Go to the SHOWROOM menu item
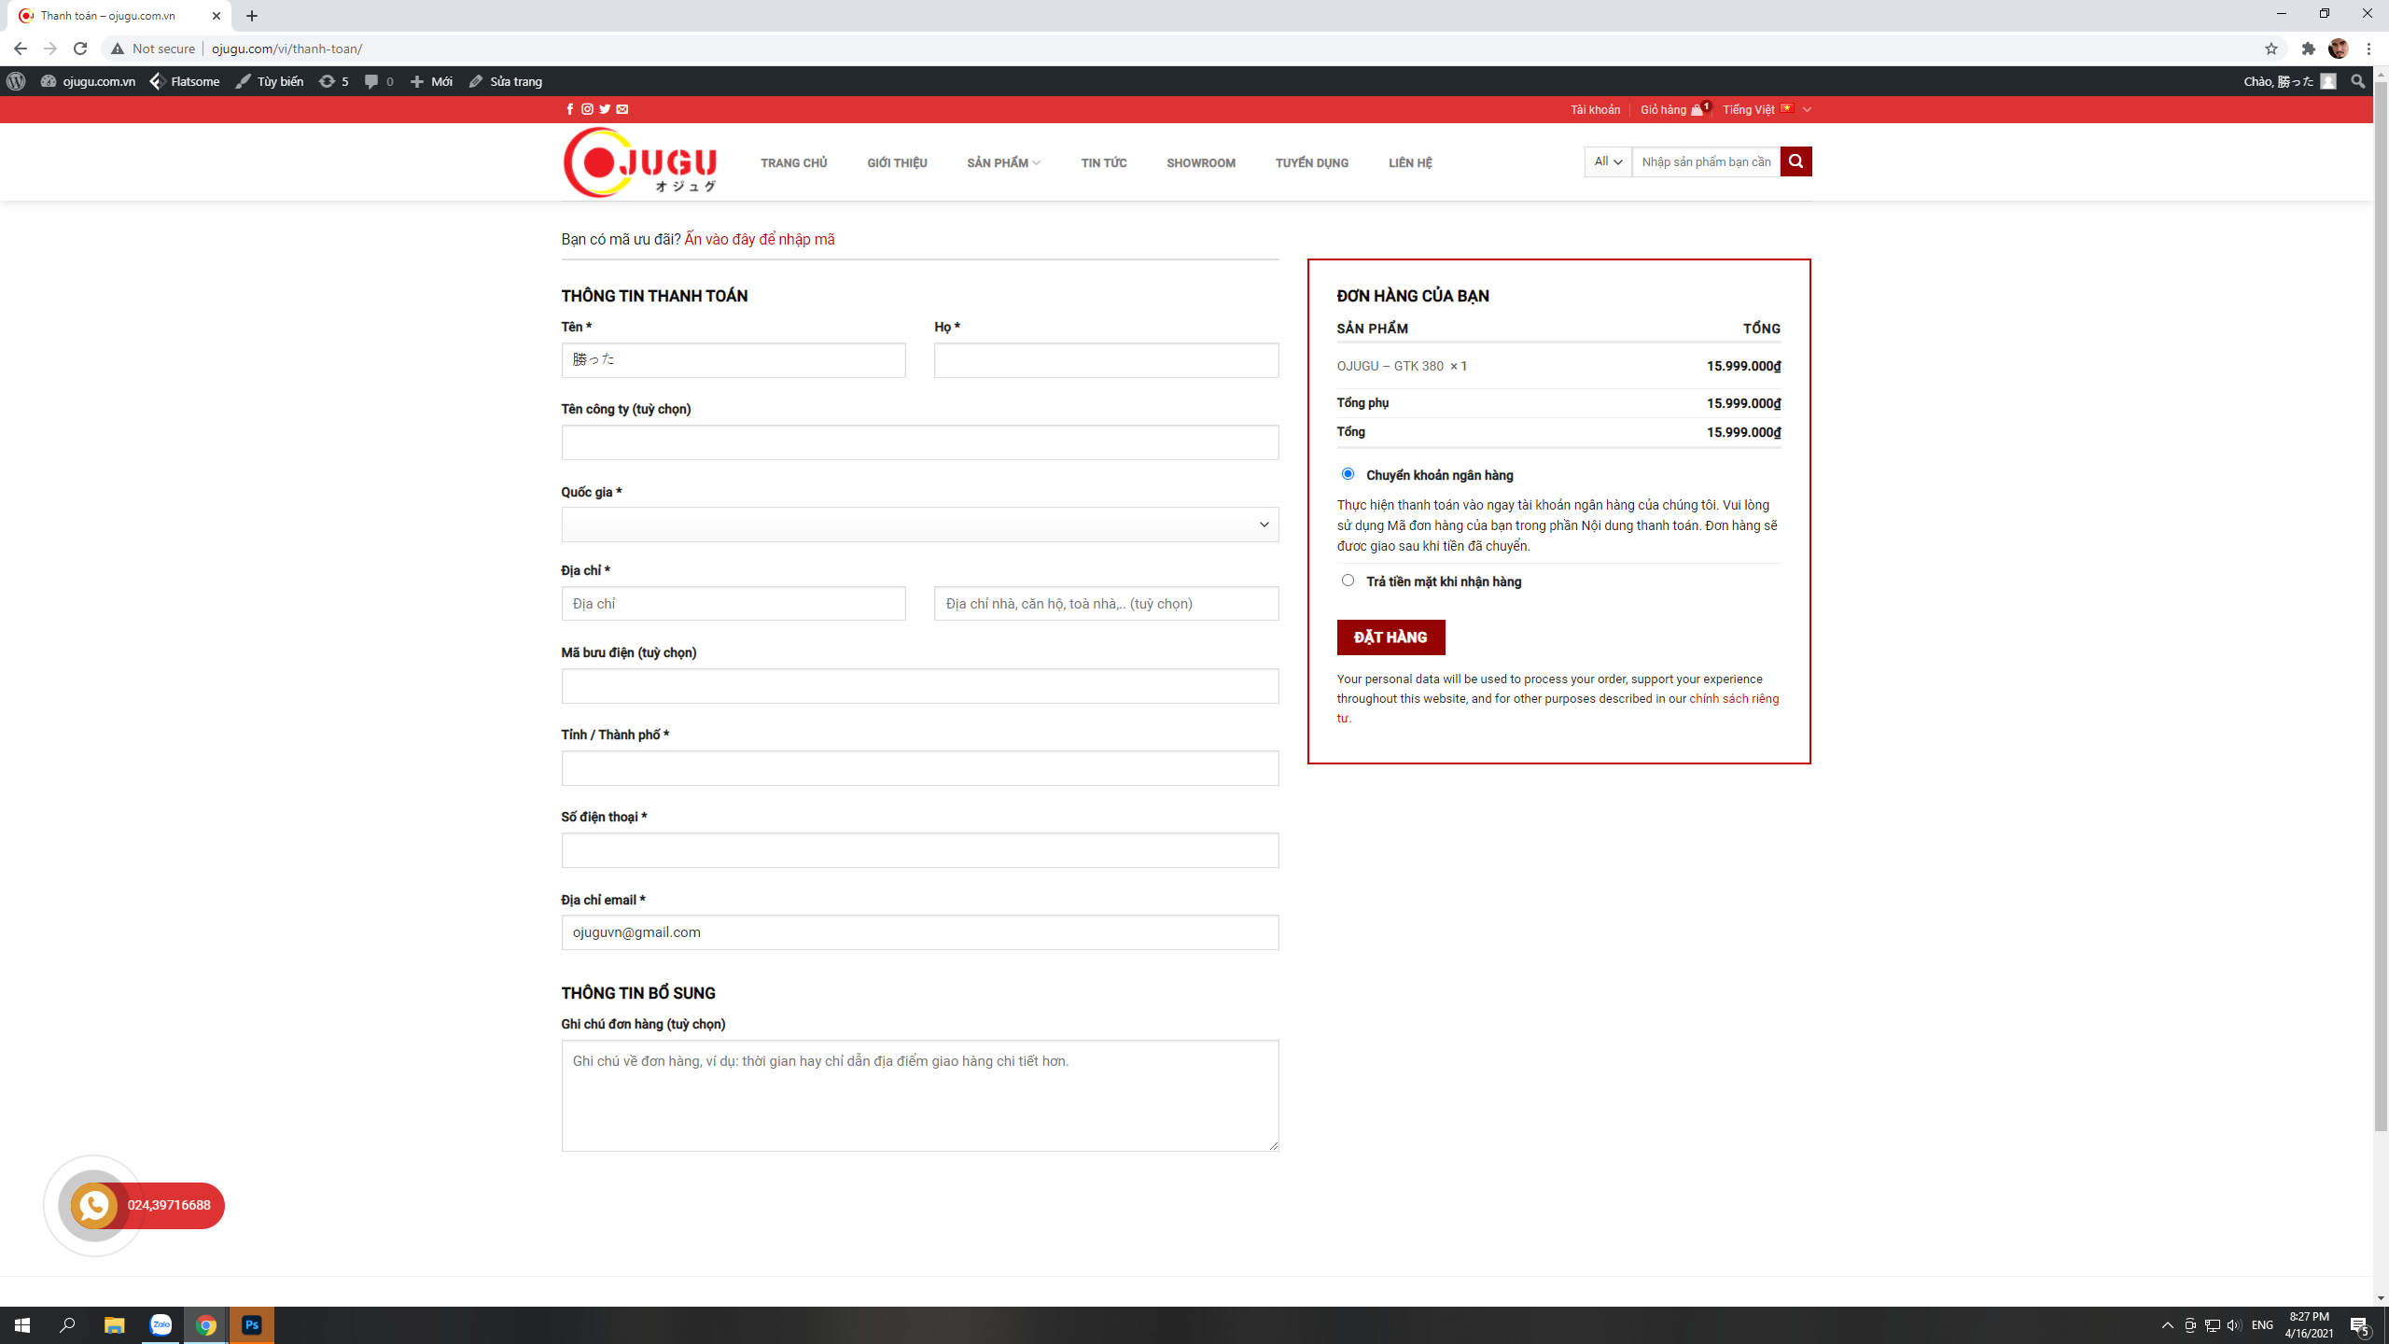The image size is (2389, 1344). pos(1200,162)
